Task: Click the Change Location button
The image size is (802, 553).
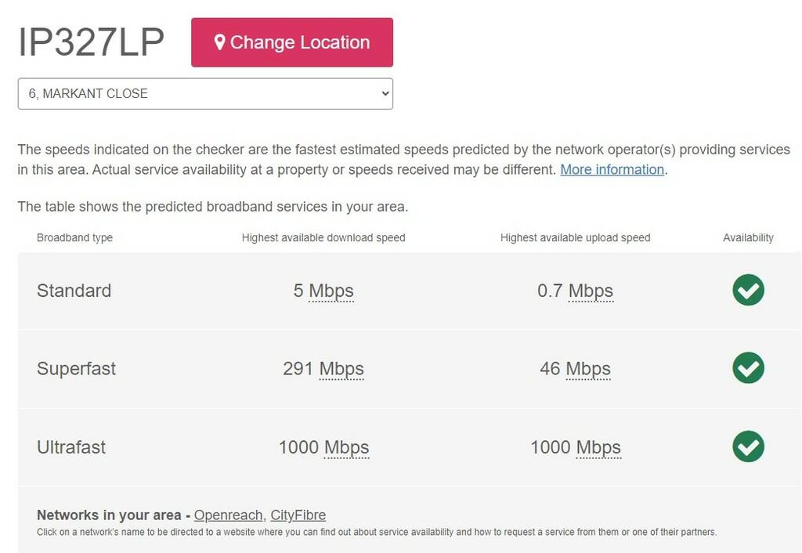Action: tap(291, 42)
